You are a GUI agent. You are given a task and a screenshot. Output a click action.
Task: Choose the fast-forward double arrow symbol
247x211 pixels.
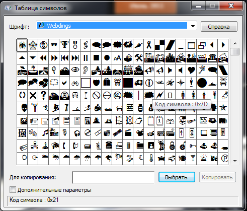click(54, 58)
